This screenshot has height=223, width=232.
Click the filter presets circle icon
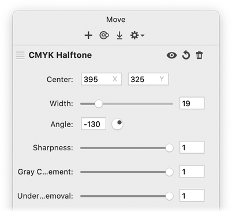pyautogui.click(x=104, y=35)
